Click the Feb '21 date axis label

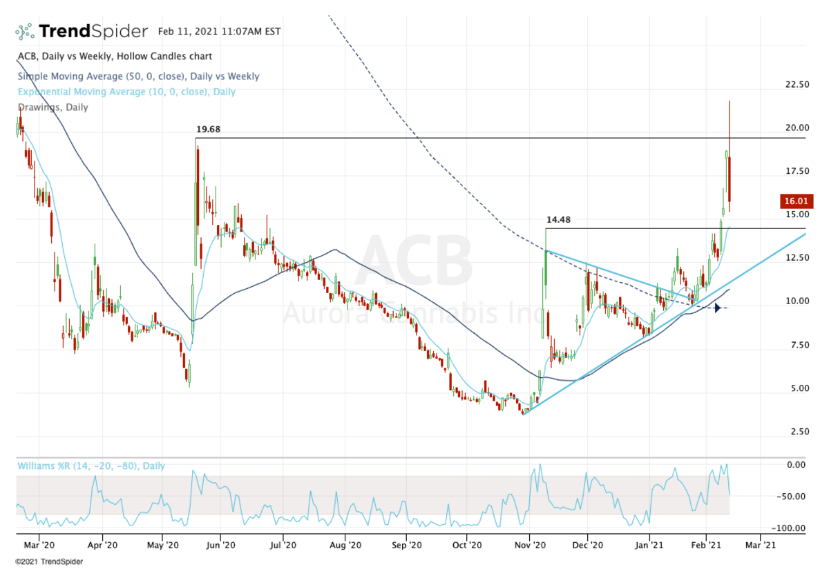click(x=707, y=544)
